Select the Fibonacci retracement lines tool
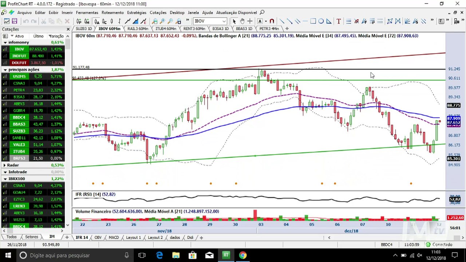The image size is (466, 262). pos(348,21)
